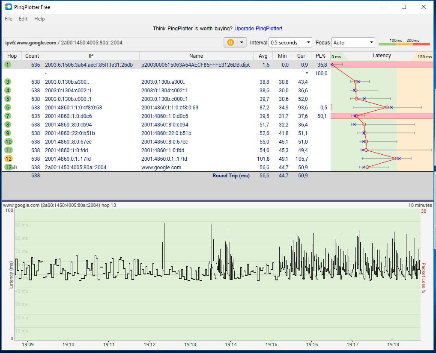Screen dimensions: 436x353
Task: Click hop 1 name p2003000615063A64AECF85FFFE3126DB
Action: (195, 65)
